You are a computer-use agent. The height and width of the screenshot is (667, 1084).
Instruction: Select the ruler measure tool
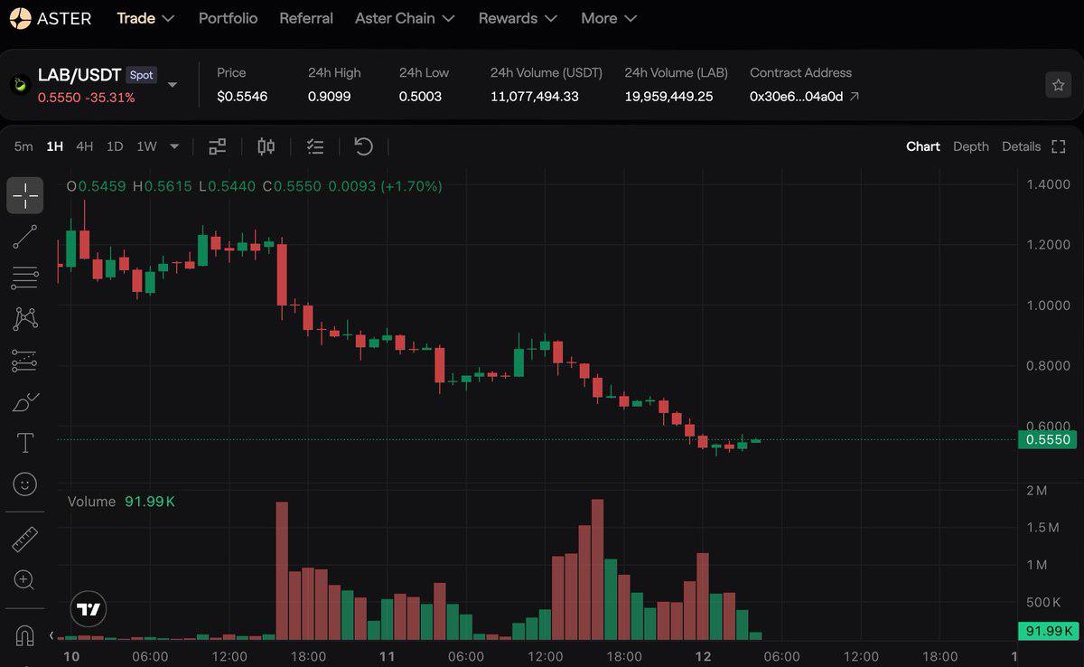coord(25,540)
